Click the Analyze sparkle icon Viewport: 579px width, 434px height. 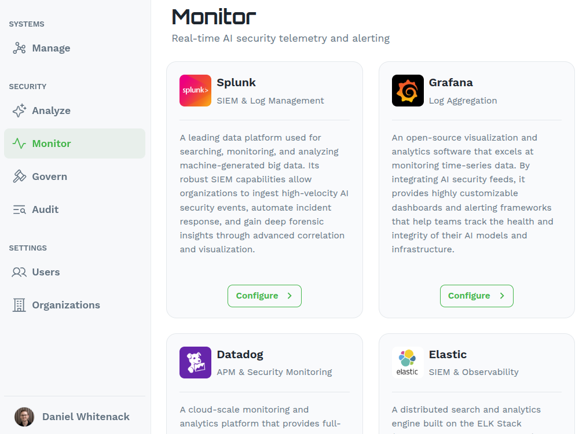pyautogui.click(x=19, y=111)
